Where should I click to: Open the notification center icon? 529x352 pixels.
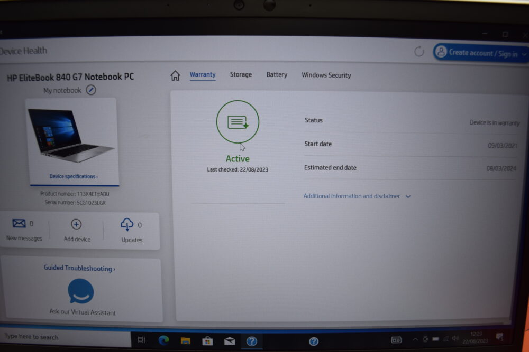500,337
